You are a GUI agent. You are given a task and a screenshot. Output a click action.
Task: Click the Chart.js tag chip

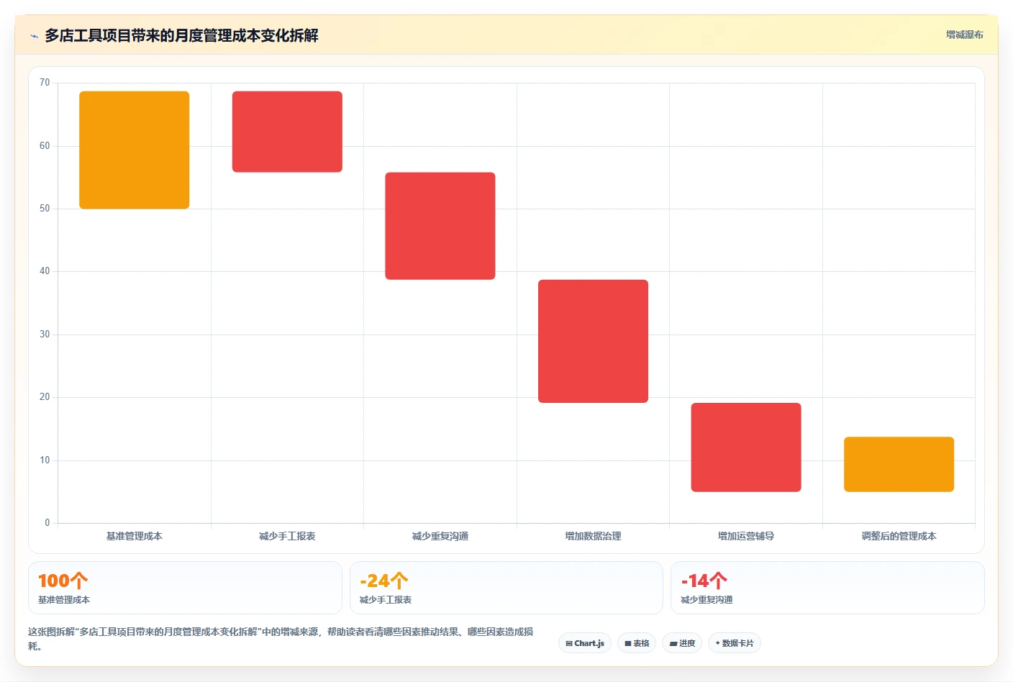[x=585, y=643]
